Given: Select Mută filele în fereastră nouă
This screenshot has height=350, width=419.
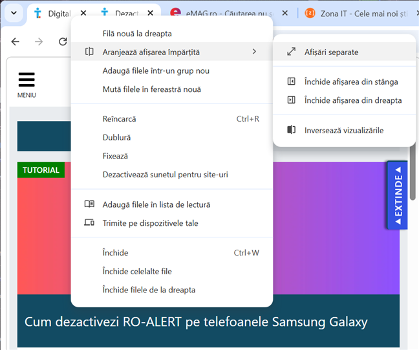Looking at the screenshot, I should pyautogui.click(x=172, y=89).
